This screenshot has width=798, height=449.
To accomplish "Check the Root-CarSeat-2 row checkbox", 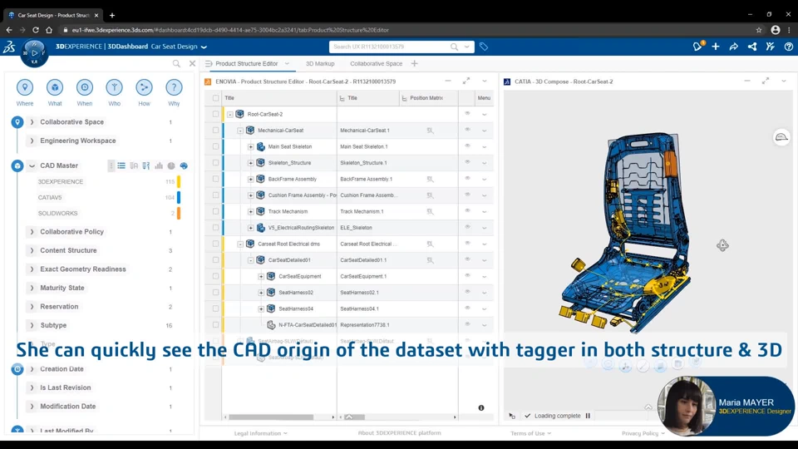I will click(216, 114).
